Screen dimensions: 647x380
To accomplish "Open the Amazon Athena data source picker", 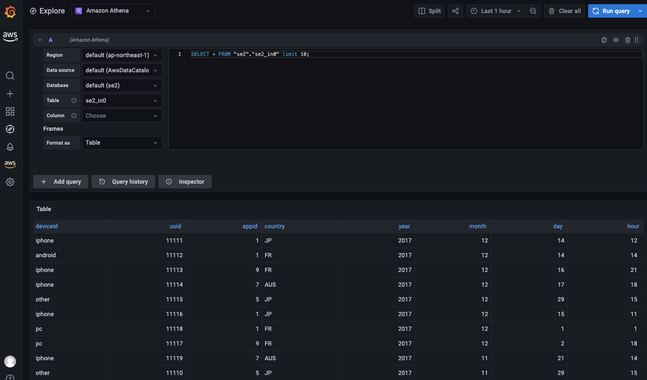I will (113, 11).
